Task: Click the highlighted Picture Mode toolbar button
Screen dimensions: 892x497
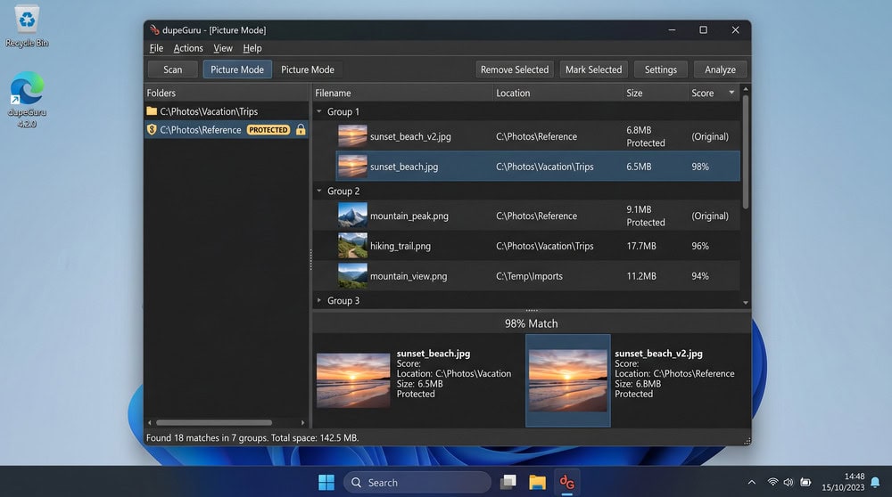Action: (237, 69)
